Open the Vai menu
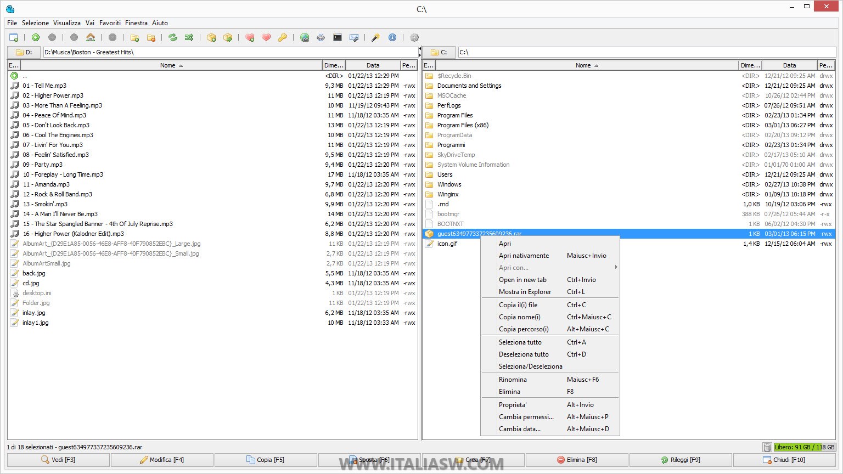 pos(90,23)
